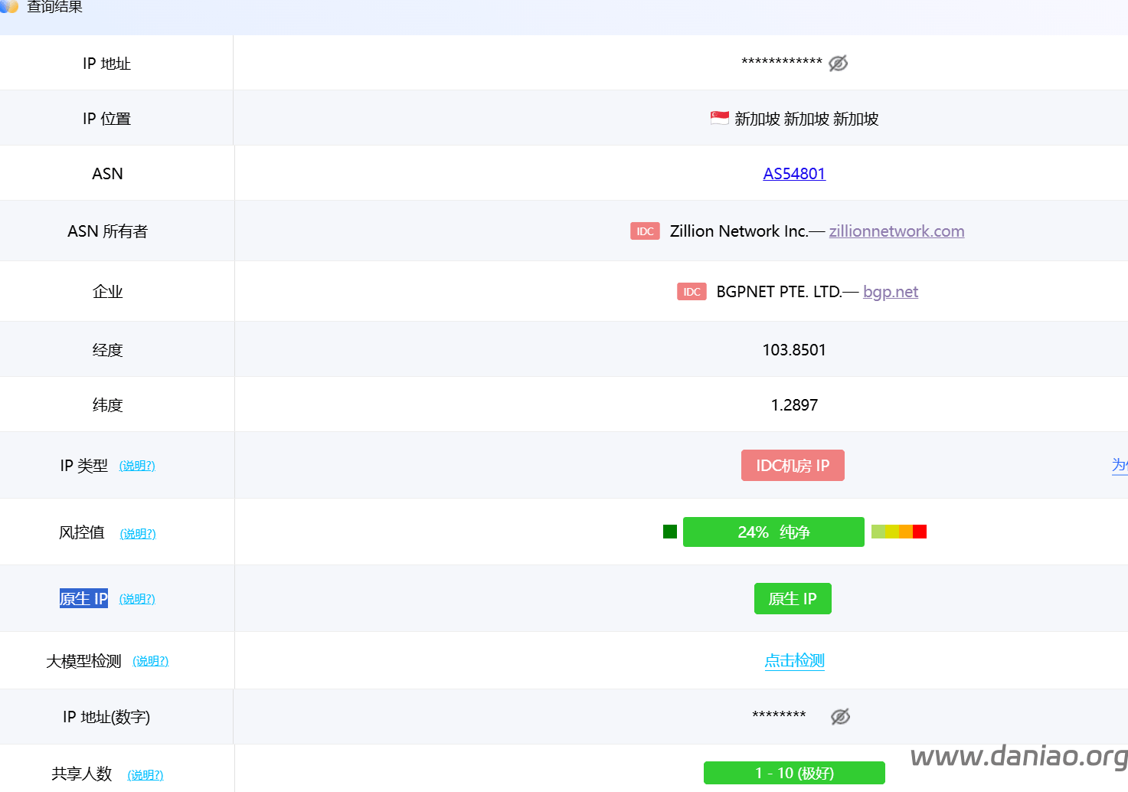Click IDC badge beside Zillion Network Inc.

(x=645, y=231)
